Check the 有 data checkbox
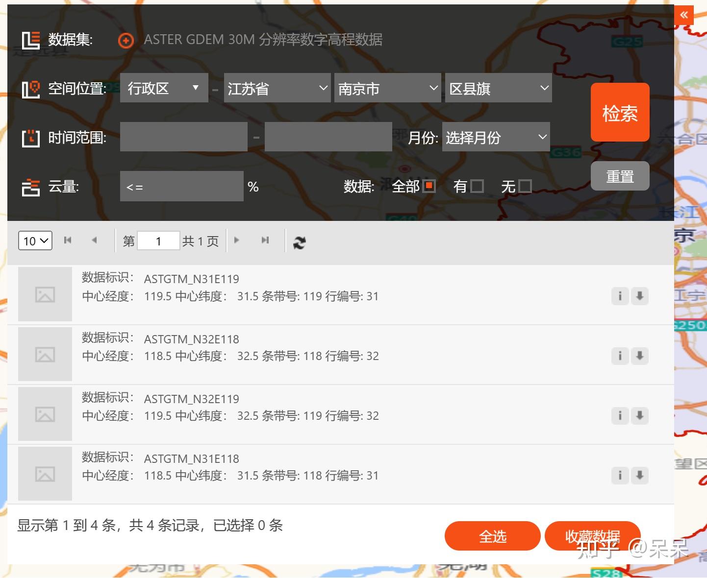This screenshot has width=707, height=578. (478, 186)
